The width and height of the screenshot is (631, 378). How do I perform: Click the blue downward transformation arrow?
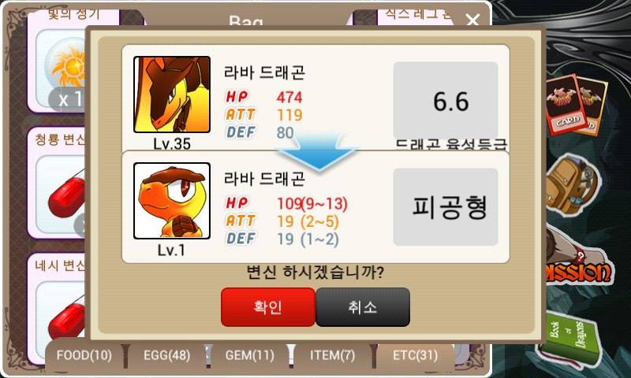pyautogui.click(x=318, y=153)
